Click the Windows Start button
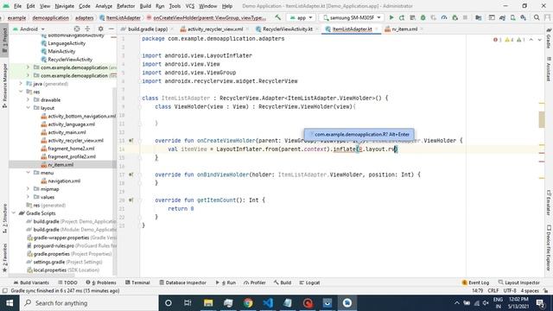553x311 pixels. (x=10, y=303)
